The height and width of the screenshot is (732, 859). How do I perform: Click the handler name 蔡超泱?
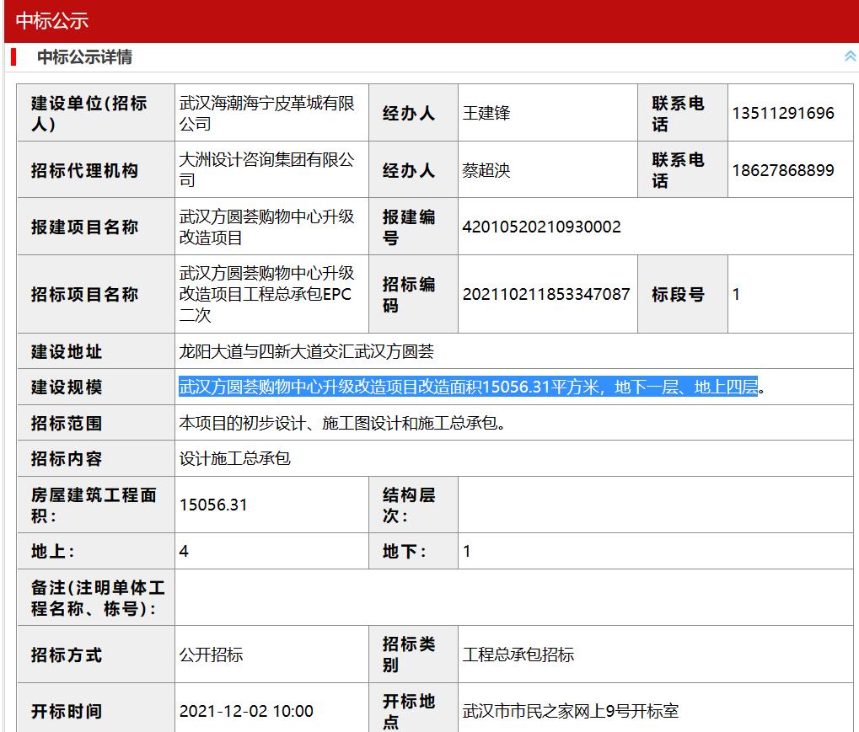coord(486,170)
